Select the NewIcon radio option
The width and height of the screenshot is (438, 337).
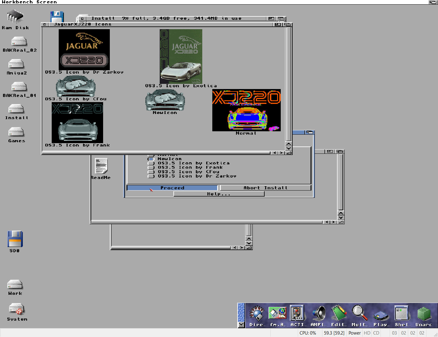(151, 159)
